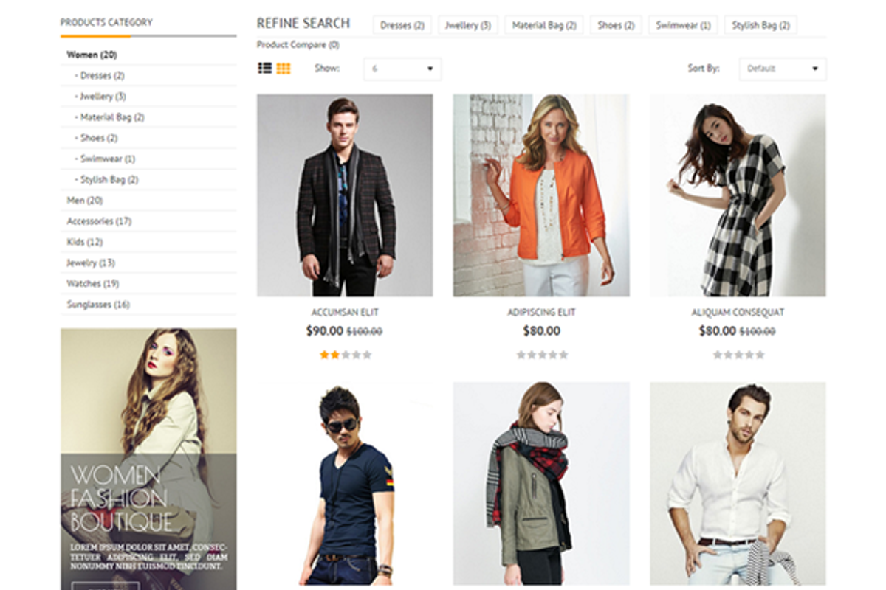Click the ADIPISCING ELIT product title
The width and height of the screenshot is (886, 590).
[541, 313]
